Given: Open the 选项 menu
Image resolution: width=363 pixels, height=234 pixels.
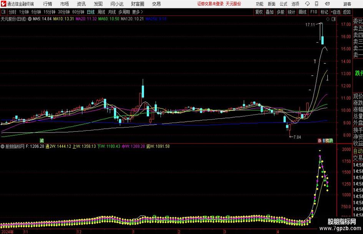Looking at the screenshot, I should (x=295, y=4).
